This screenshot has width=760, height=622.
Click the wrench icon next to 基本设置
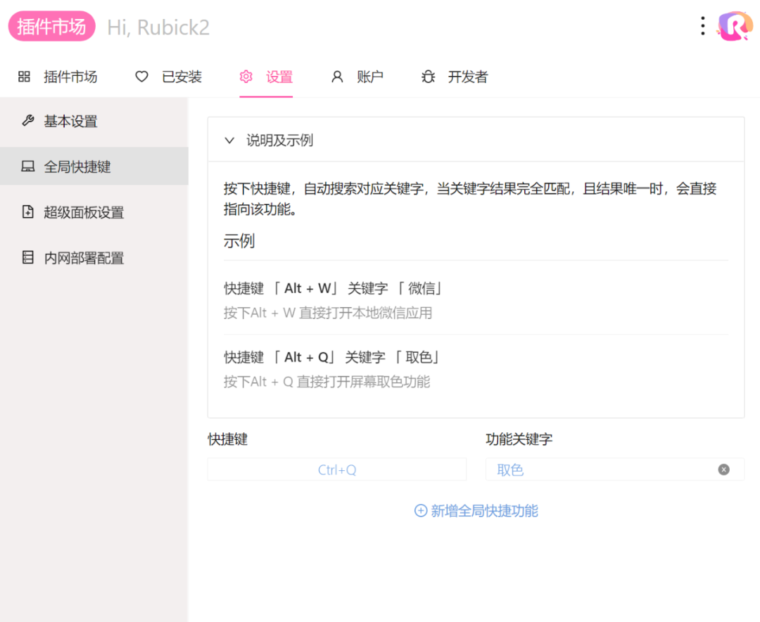(27, 120)
